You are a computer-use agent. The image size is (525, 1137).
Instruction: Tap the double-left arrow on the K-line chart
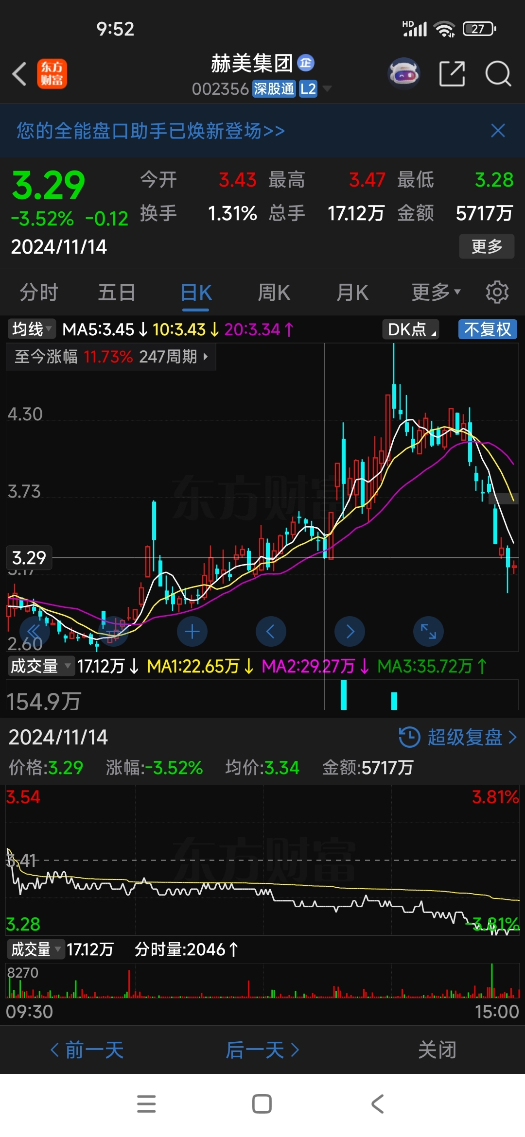[x=35, y=632]
